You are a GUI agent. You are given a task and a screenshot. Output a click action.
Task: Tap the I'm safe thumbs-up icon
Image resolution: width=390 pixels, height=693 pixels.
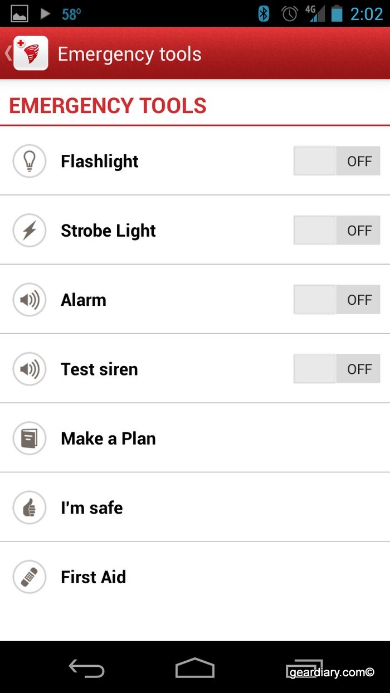29,507
